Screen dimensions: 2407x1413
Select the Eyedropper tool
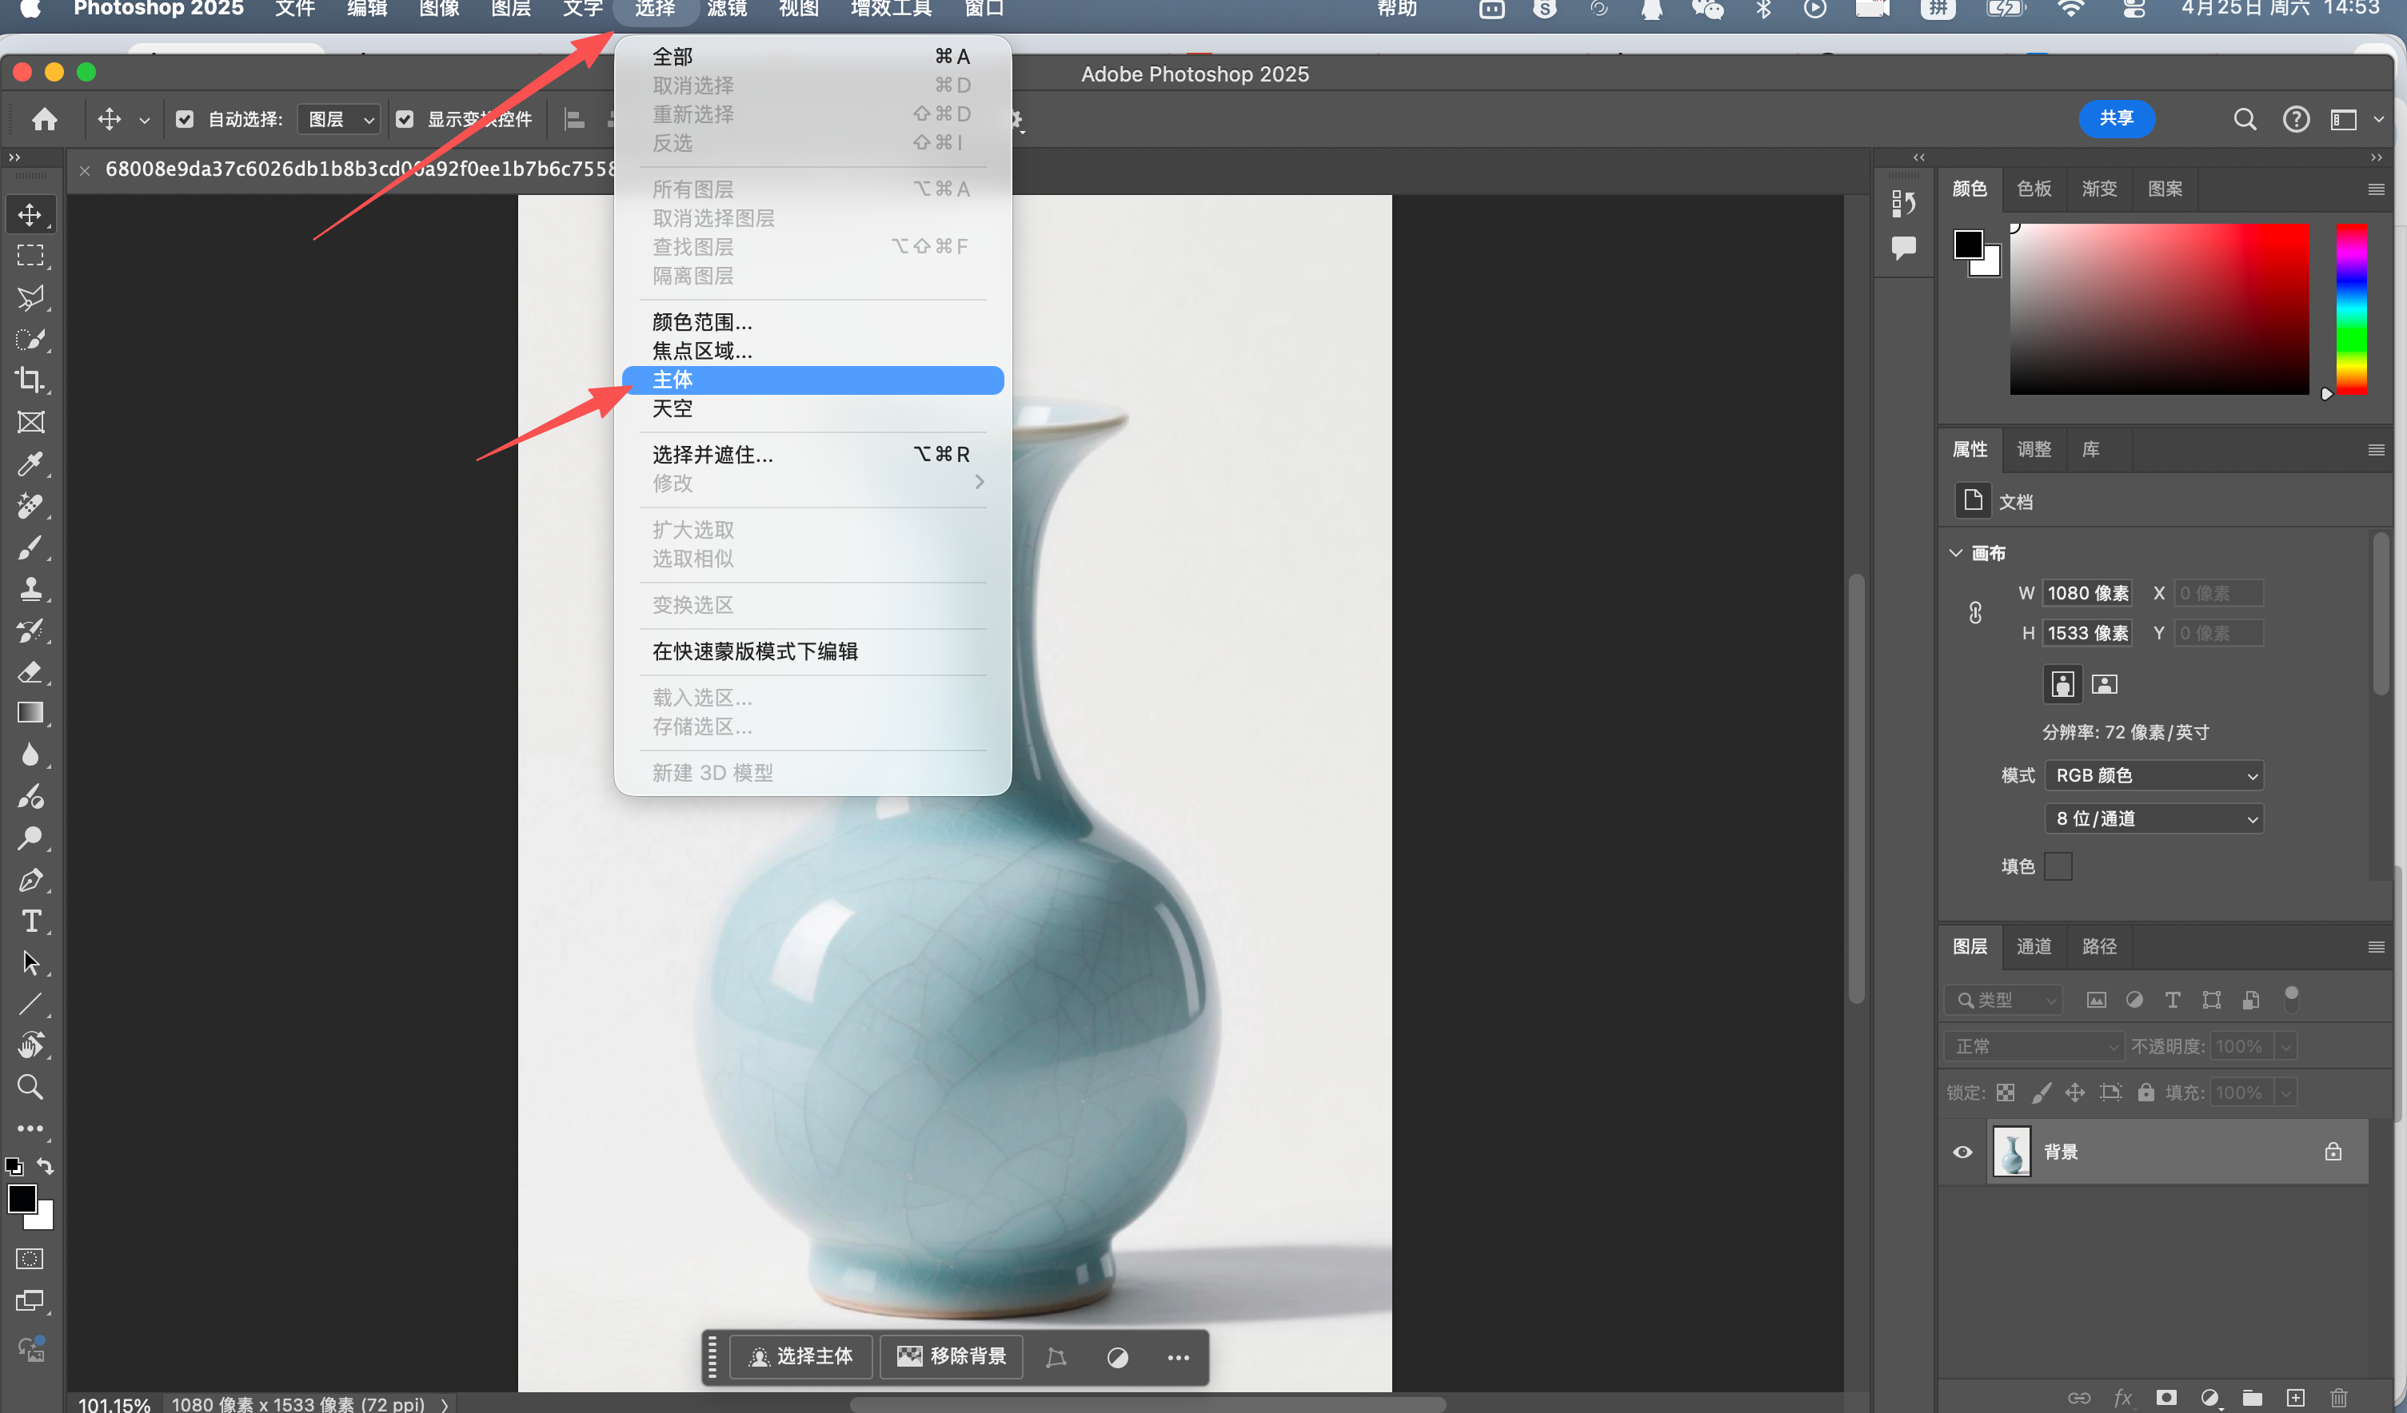coord(30,464)
